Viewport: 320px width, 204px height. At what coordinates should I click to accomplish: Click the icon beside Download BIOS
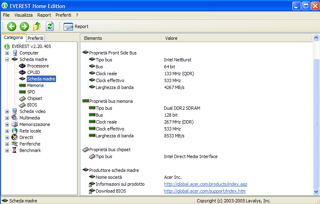tap(92, 191)
